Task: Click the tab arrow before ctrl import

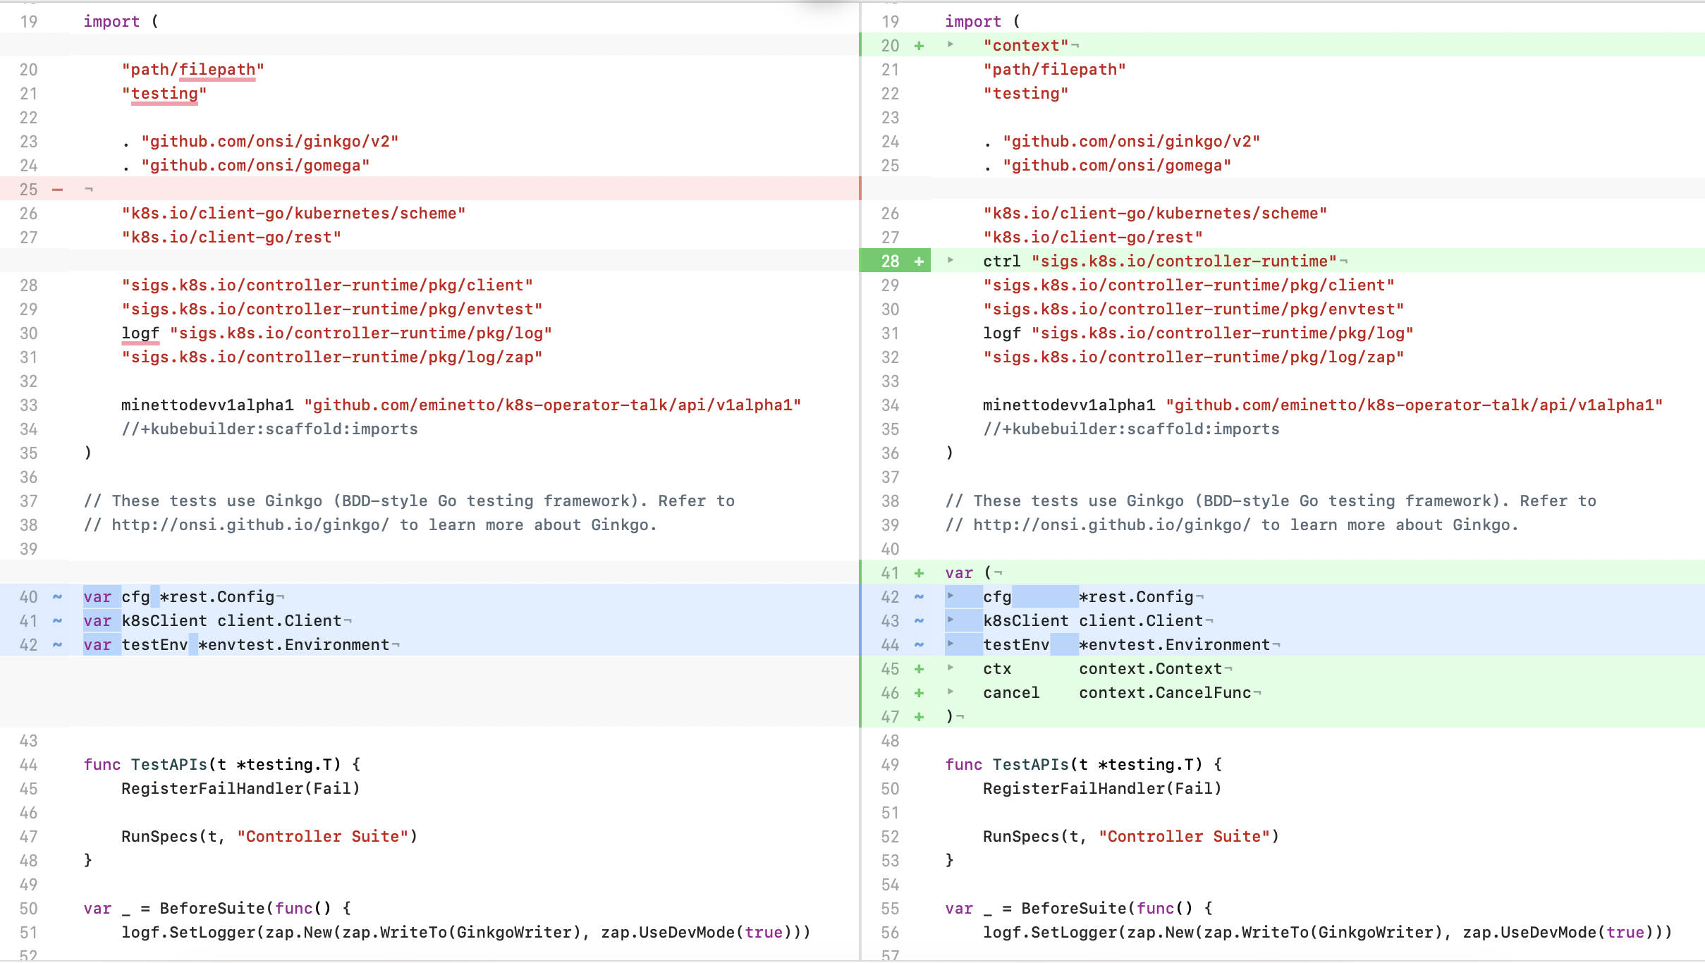Action: (x=951, y=260)
